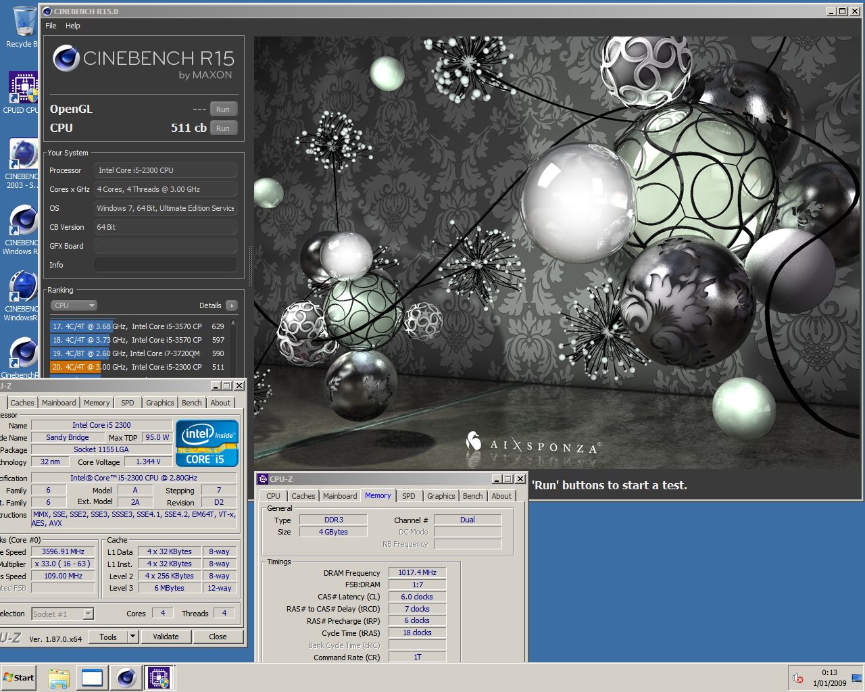
Task: Switch to Caches tab in left CPU-Z window
Action: (22, 403)
